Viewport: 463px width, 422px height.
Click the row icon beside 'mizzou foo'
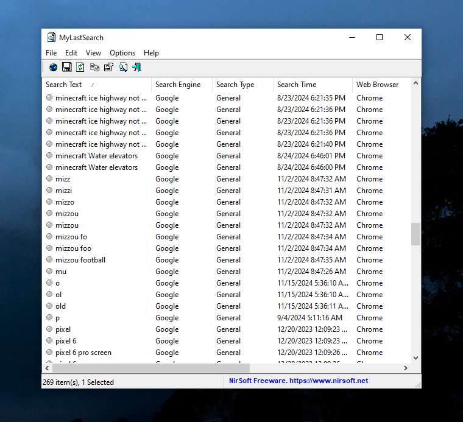tap(49, 248)
